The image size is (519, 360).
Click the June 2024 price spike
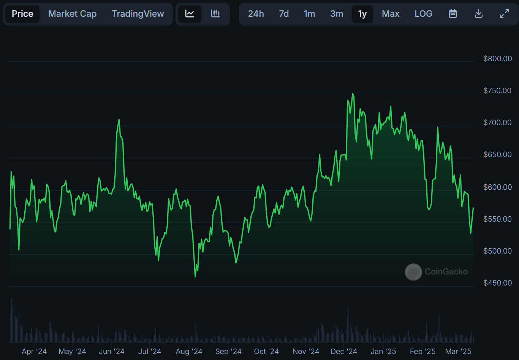coord(119,119)
